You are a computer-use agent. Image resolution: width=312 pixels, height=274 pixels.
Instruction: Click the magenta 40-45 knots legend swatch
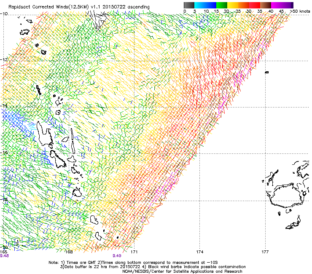click(x=277, y=5)
